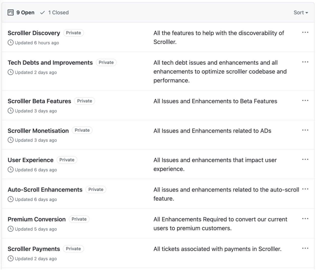317x270 pixels.
Task: Click the clock icon under Tech Debts and Improvements
Action: pos(10,72)
